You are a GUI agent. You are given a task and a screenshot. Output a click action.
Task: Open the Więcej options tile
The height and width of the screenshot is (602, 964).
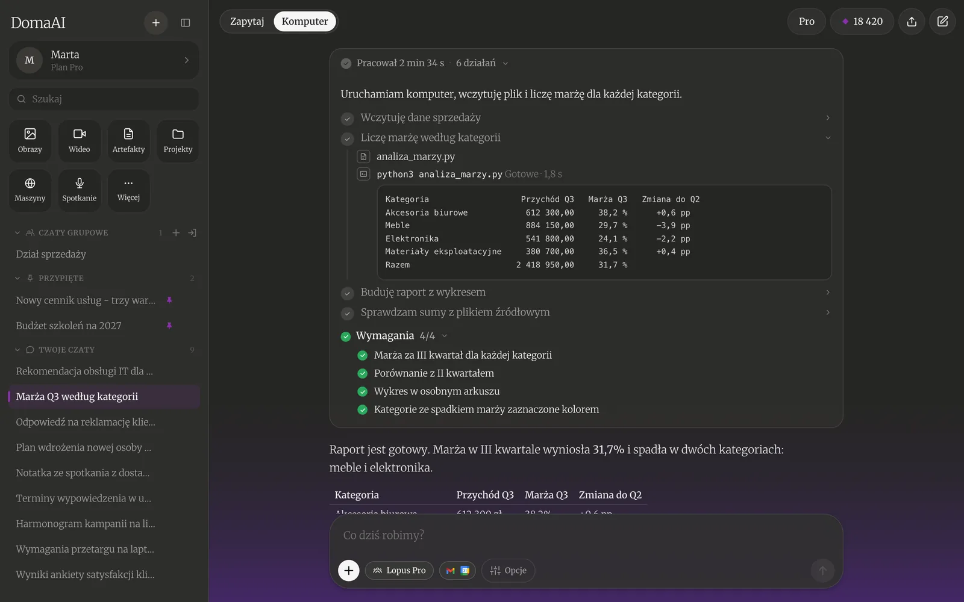click(x=129, y=190)
